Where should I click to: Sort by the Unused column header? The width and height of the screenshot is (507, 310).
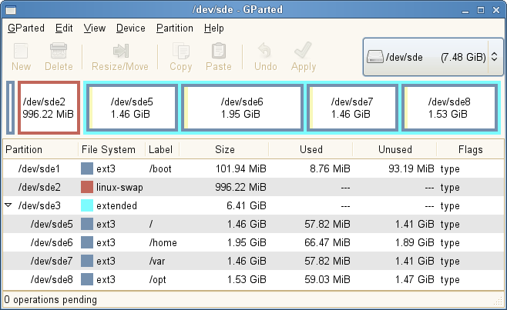[395, 149]
